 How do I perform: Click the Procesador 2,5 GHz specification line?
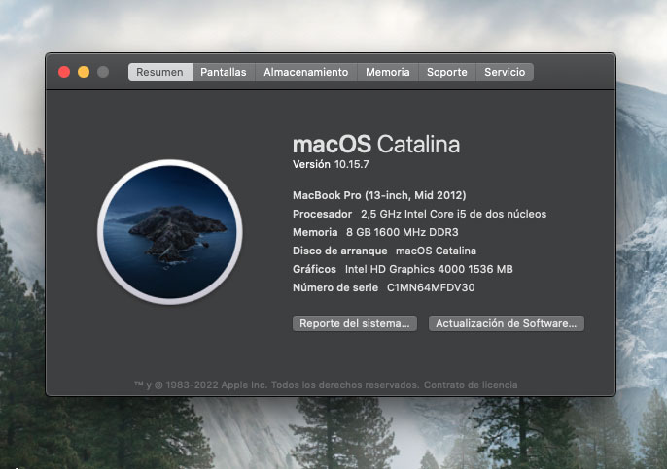click(x=419, y=214)
